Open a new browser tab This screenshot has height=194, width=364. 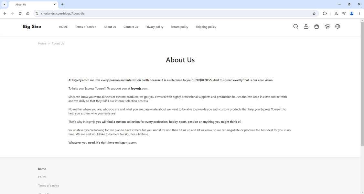[x=62, y=5]
